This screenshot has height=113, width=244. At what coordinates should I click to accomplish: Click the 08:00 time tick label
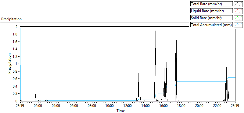[92, 106]
